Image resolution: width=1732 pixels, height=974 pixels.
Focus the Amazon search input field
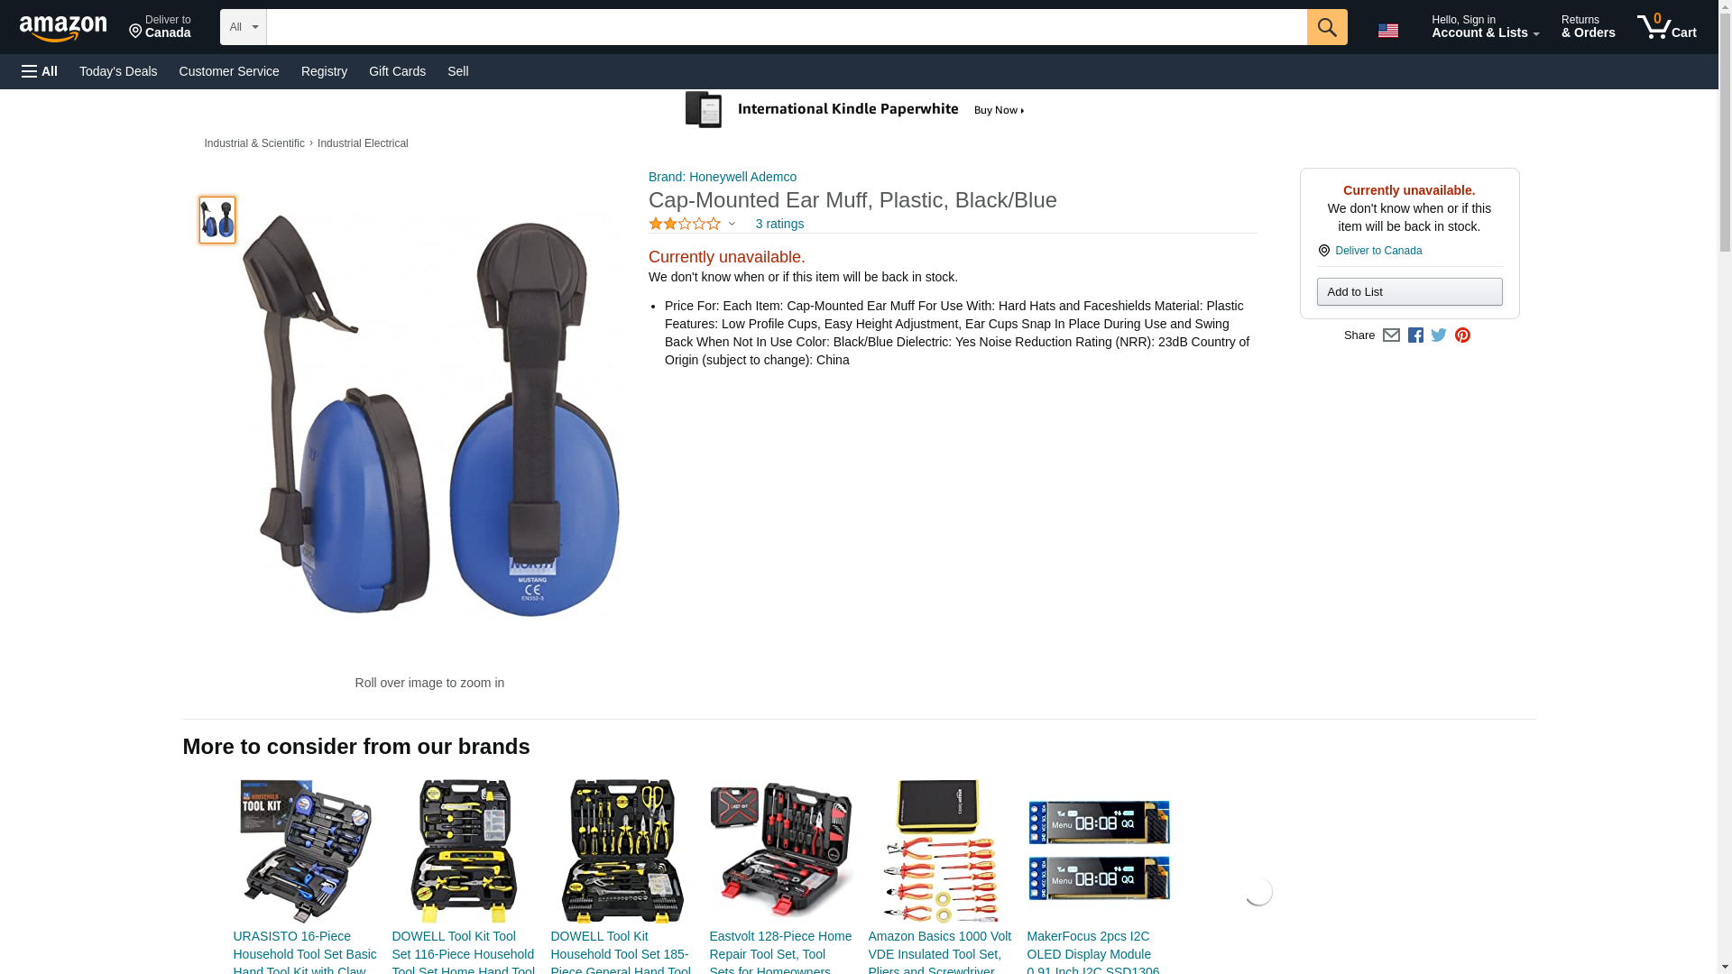(787, 27)
